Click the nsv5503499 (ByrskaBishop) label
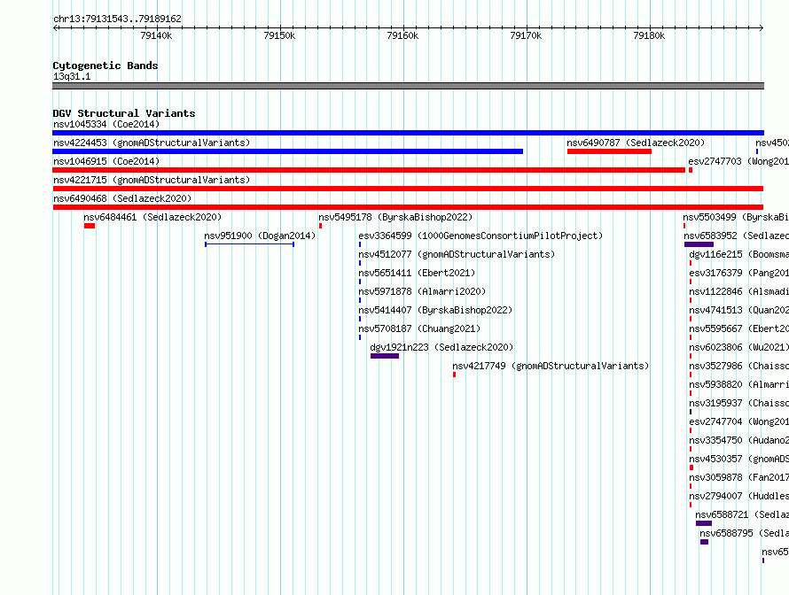 (736, 217)
